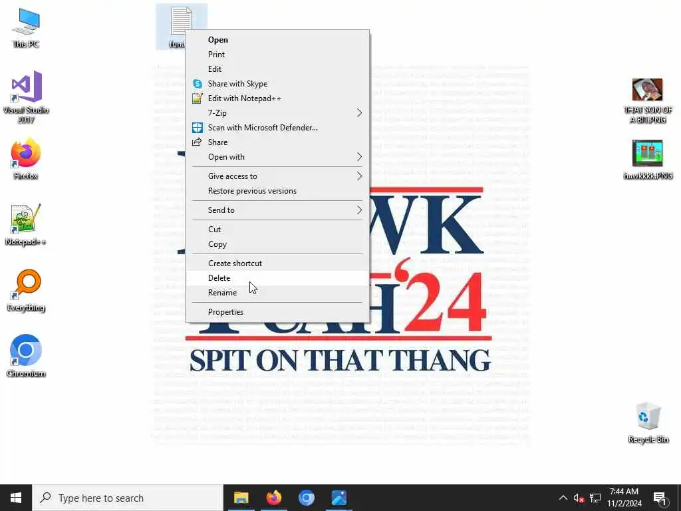Open the This PC desktop icon
Screen dimensions: 681x511
(26, 27)
